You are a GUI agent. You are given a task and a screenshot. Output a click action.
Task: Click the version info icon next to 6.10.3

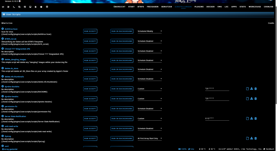click(20, 1)
